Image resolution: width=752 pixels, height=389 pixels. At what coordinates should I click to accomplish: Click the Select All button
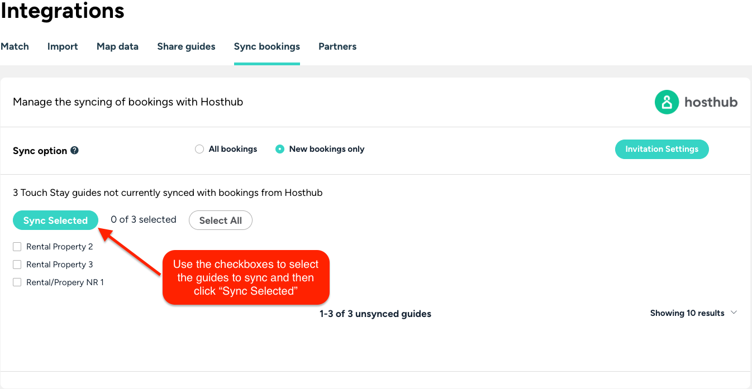[221, 220]
